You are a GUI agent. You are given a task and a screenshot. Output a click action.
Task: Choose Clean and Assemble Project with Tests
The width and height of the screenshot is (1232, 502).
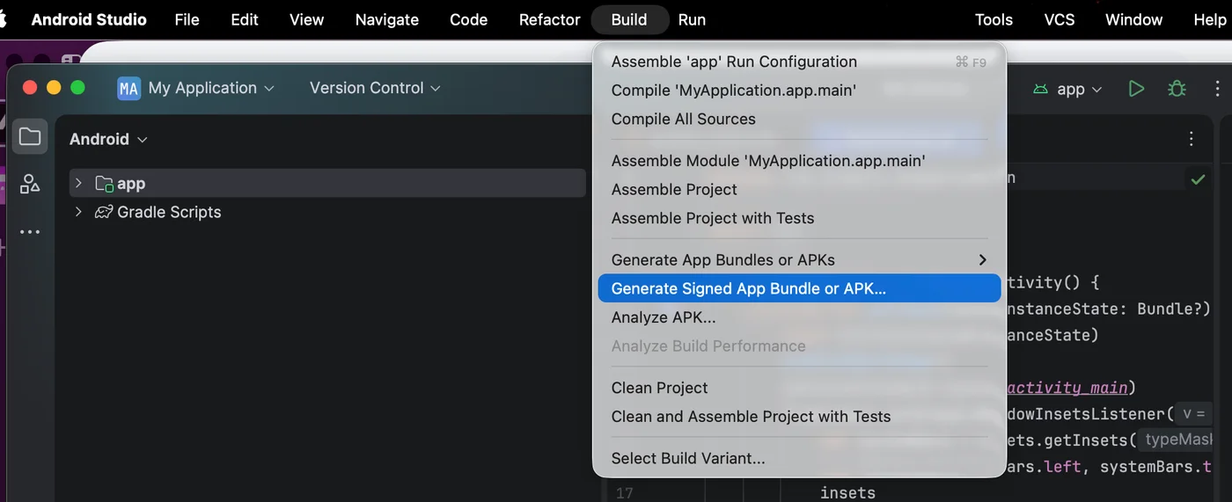pos(799,417)
